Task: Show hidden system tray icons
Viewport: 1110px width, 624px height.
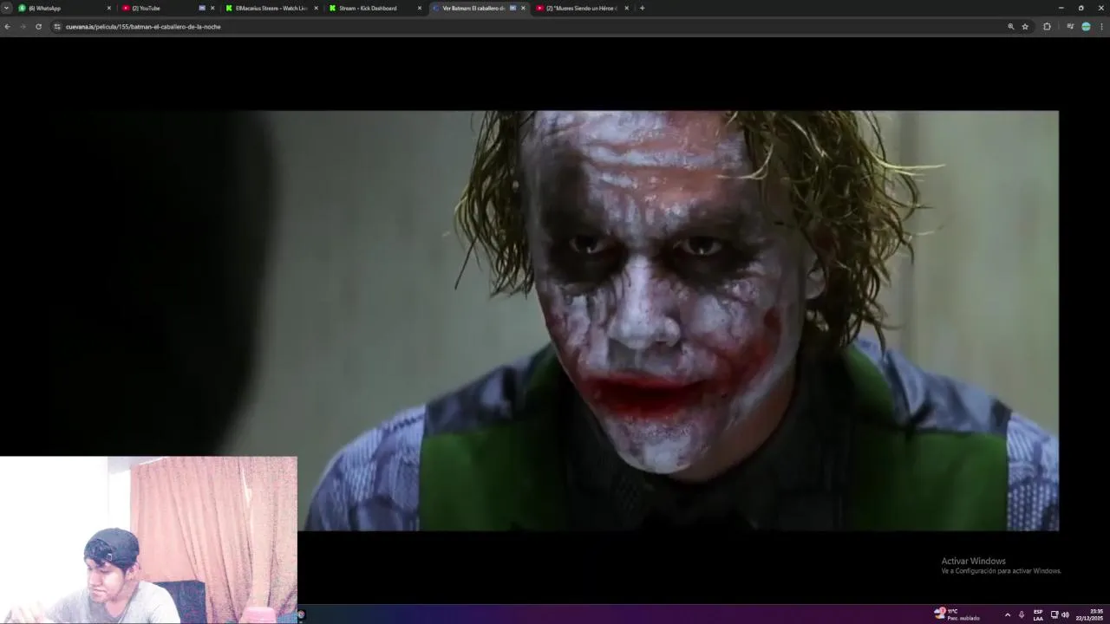Action: 1007,614
